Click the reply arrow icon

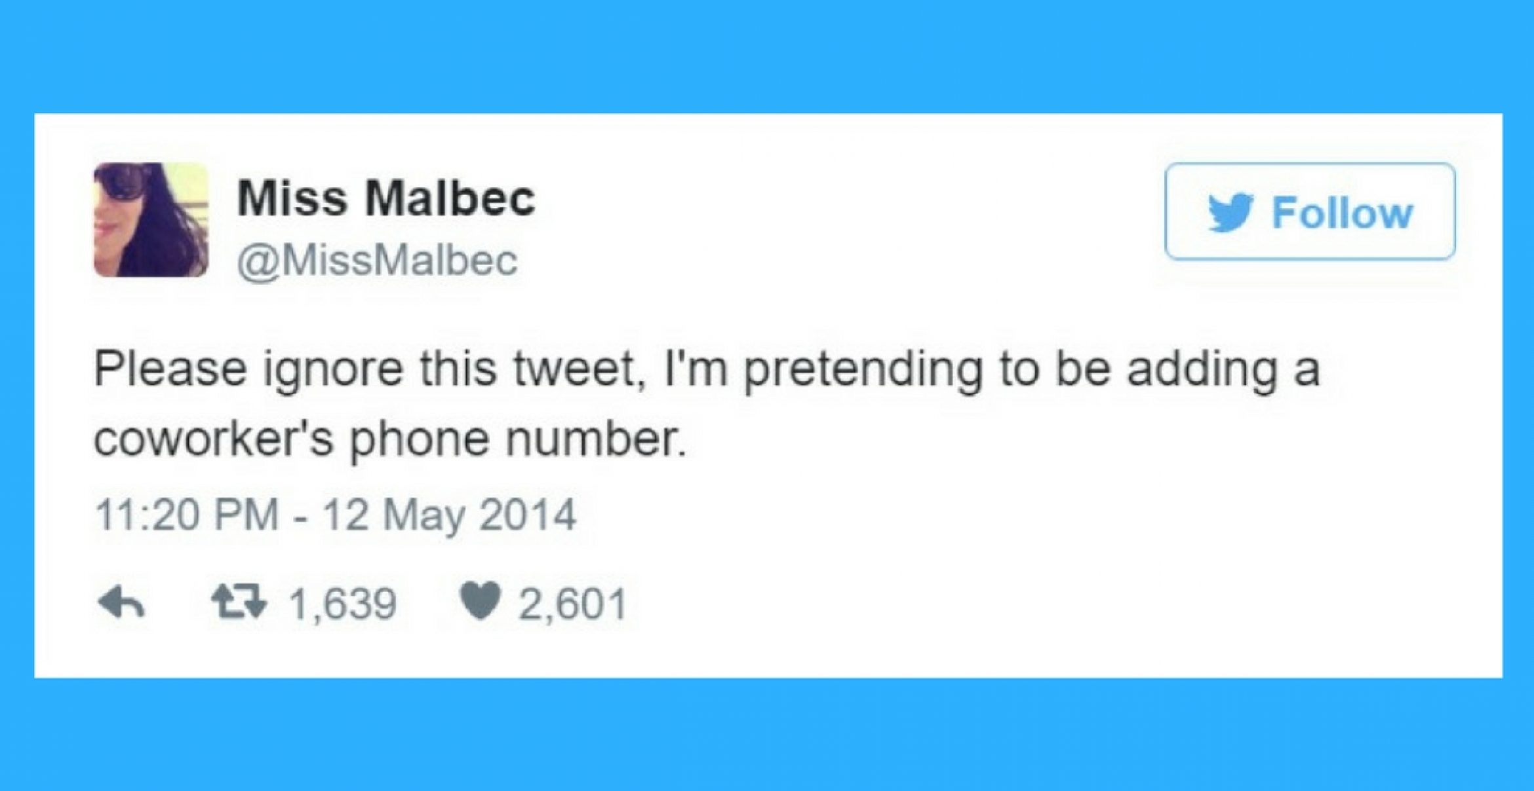[x=121, y=602]
